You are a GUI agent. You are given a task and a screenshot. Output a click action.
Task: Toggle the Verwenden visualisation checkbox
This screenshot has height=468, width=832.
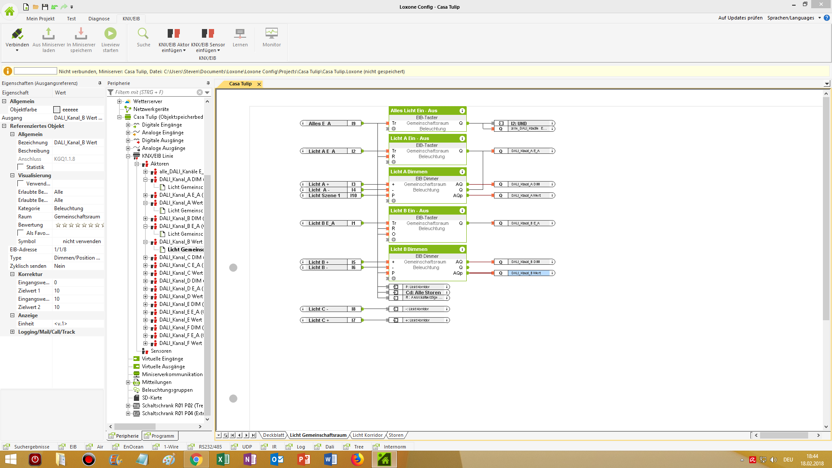point(21,184)
